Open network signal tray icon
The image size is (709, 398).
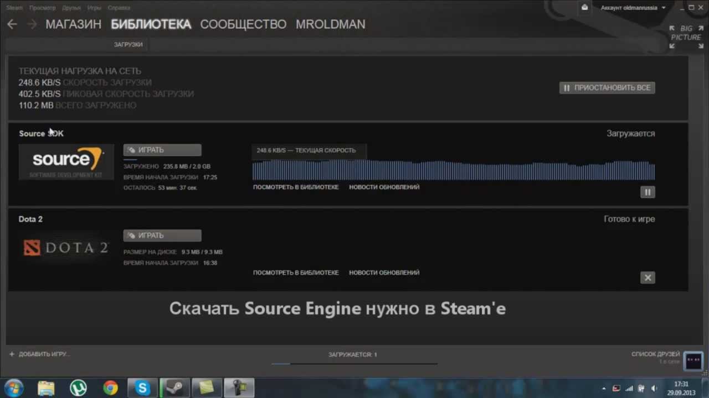click(629, 389)
